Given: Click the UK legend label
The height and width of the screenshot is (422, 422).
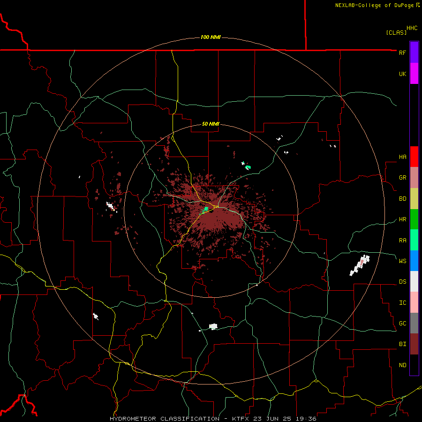Looking at the screenshot, I should 402,74.
